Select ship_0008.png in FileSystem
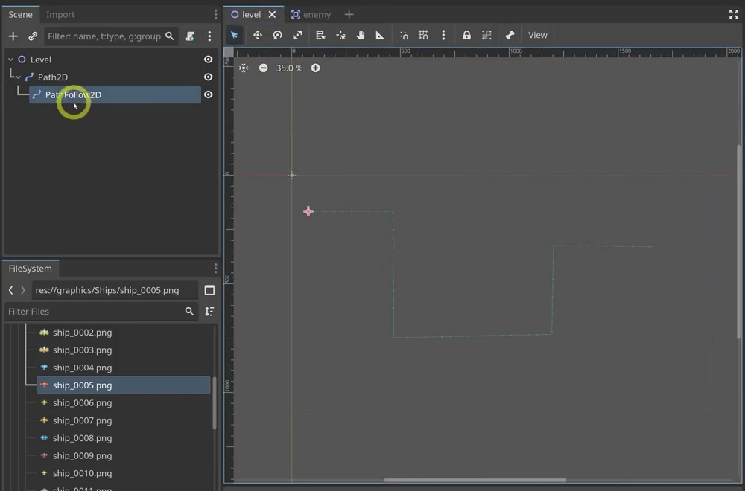 [x=82, y=438]
